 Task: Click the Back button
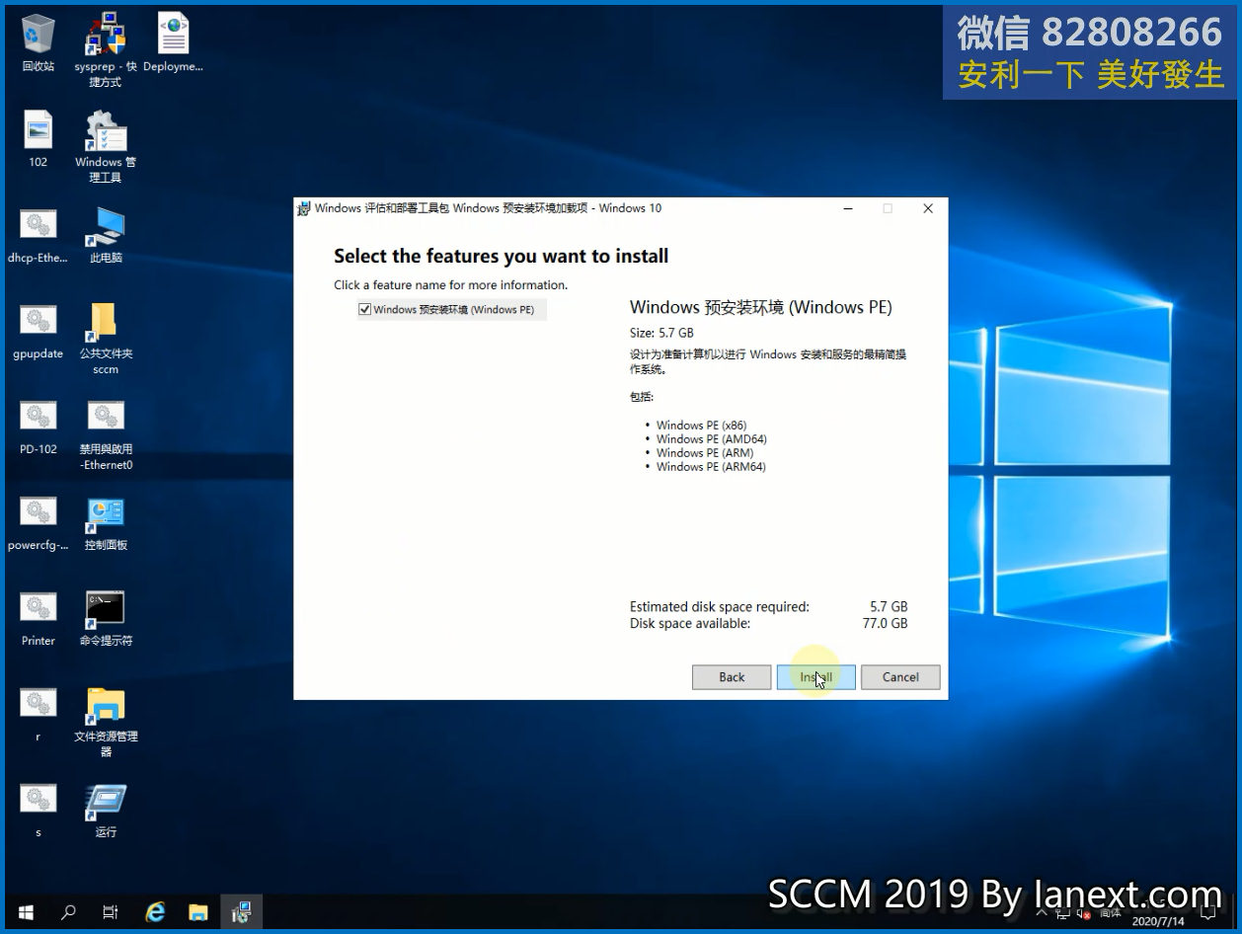[732, 677]
